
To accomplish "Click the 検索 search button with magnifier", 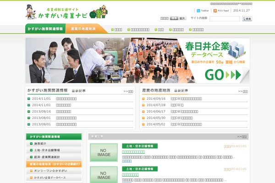I will coord(247,19).
